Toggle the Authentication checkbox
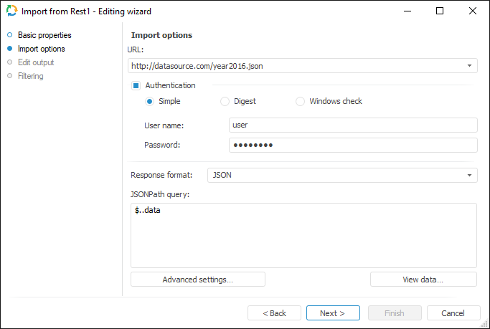The height and width of the screenshot is (329, 490). 136,85
